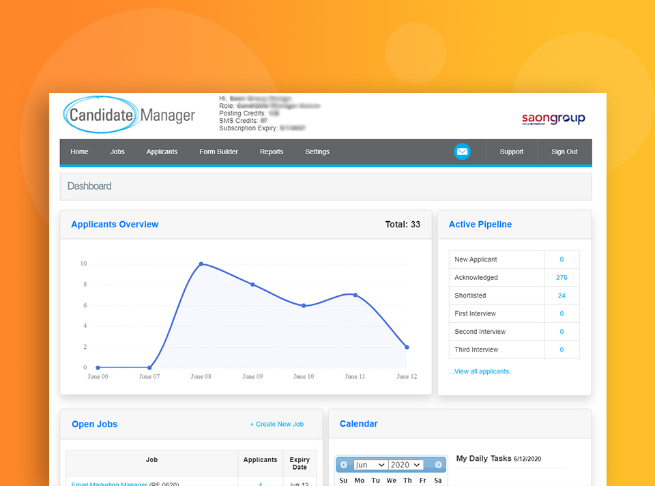Navigate to the Jobs menu
Viewport: 655px width, 486px height.
pyautogui.click(x=117, y=152)
